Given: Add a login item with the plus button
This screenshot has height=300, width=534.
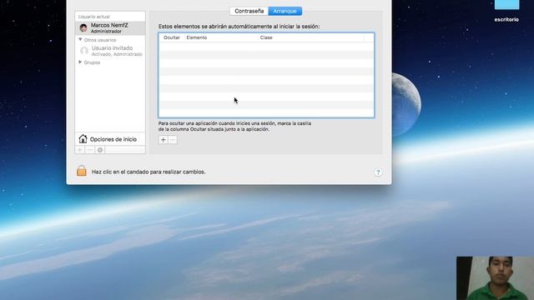Looking at the screenshot, I should point(164,140).
